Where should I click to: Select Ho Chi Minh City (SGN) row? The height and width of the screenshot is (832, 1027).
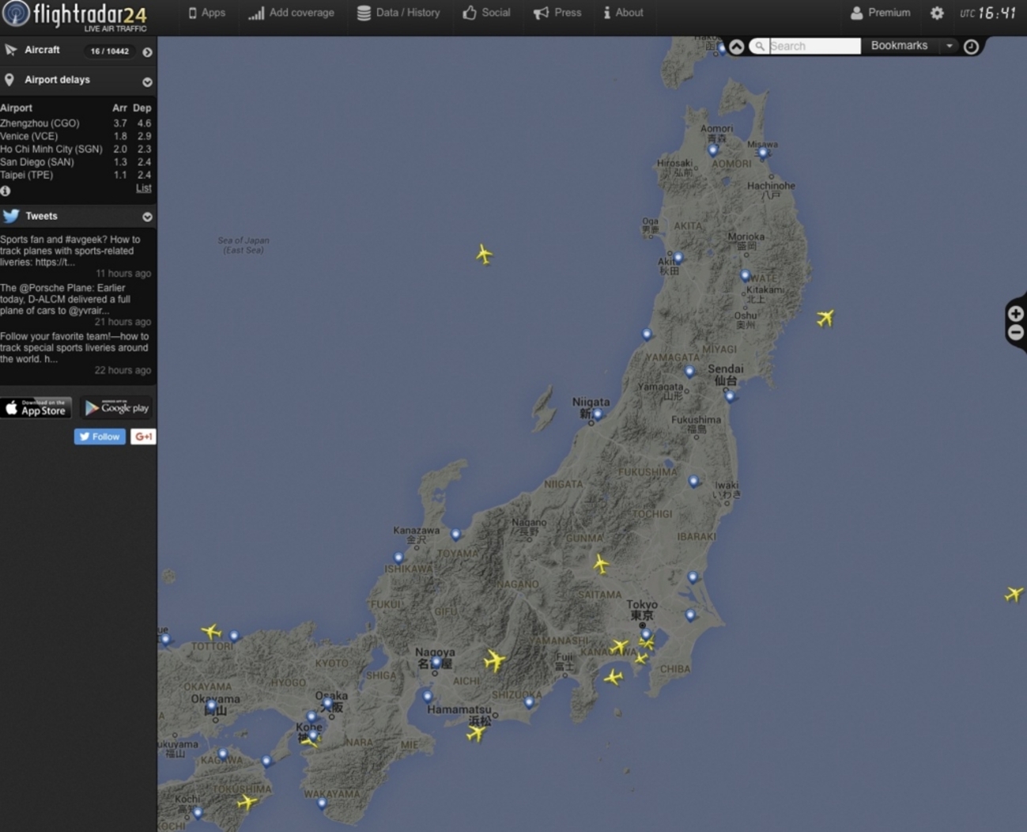tap(76, 149)
